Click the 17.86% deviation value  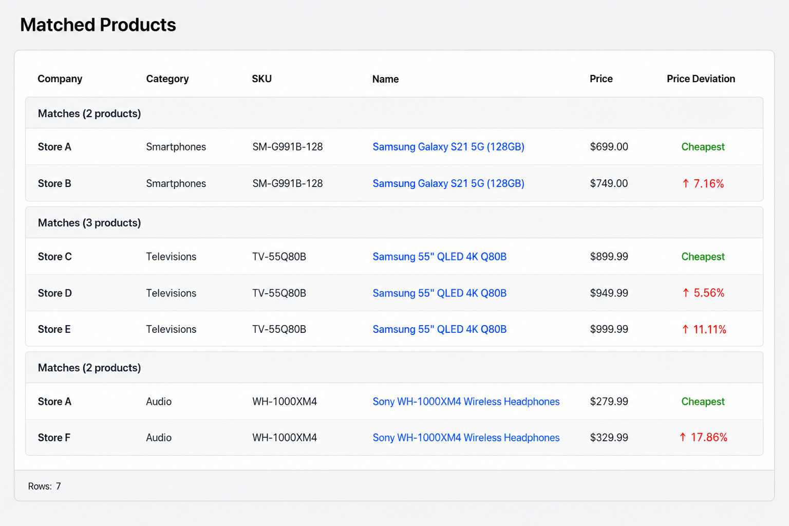click(703, 437)
